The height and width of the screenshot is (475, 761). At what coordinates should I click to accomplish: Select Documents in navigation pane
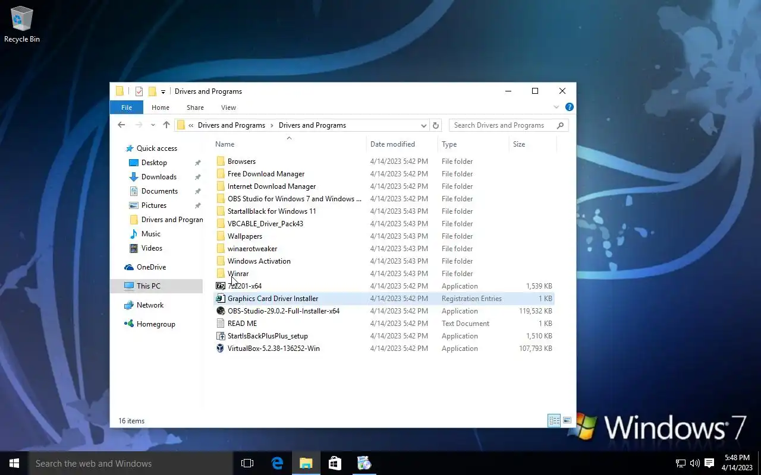click(159, 191)
